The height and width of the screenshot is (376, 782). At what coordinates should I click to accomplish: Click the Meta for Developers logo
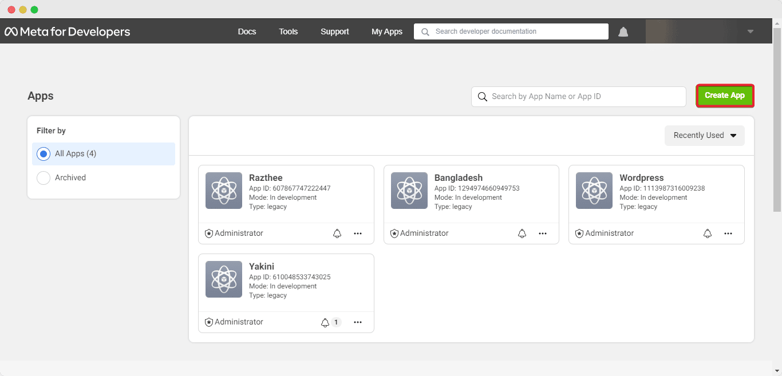(68, 32)
